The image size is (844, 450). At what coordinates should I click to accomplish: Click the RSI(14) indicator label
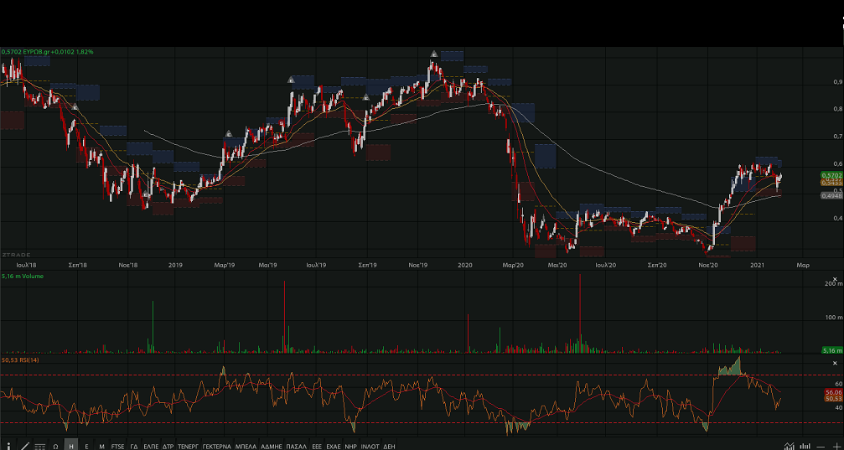point(23,360)
